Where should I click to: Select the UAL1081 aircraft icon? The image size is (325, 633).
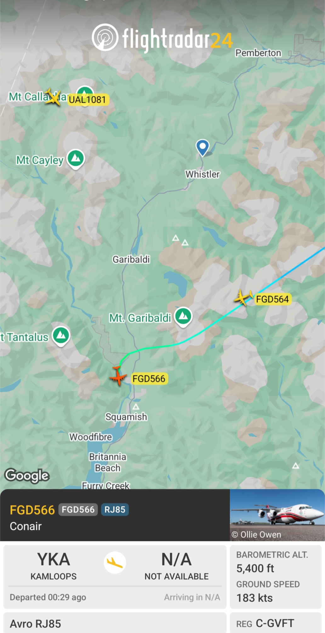pos(53,97)
